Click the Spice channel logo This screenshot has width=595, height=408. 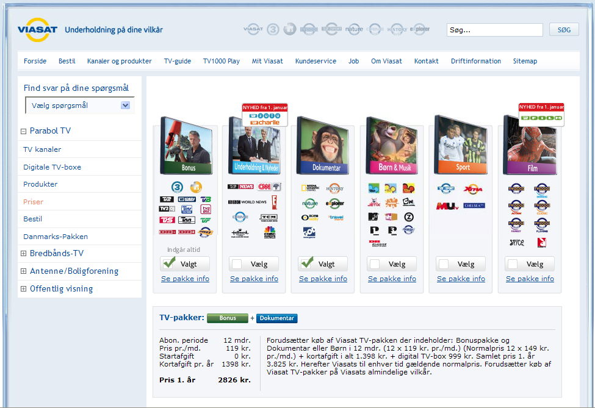pyautogui.click(x=516, y=243)
